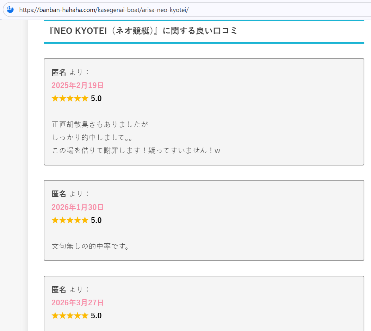The image size is (371, 331).
Task: Click the middle star of the bottom review
Action: tap(70, 316)
